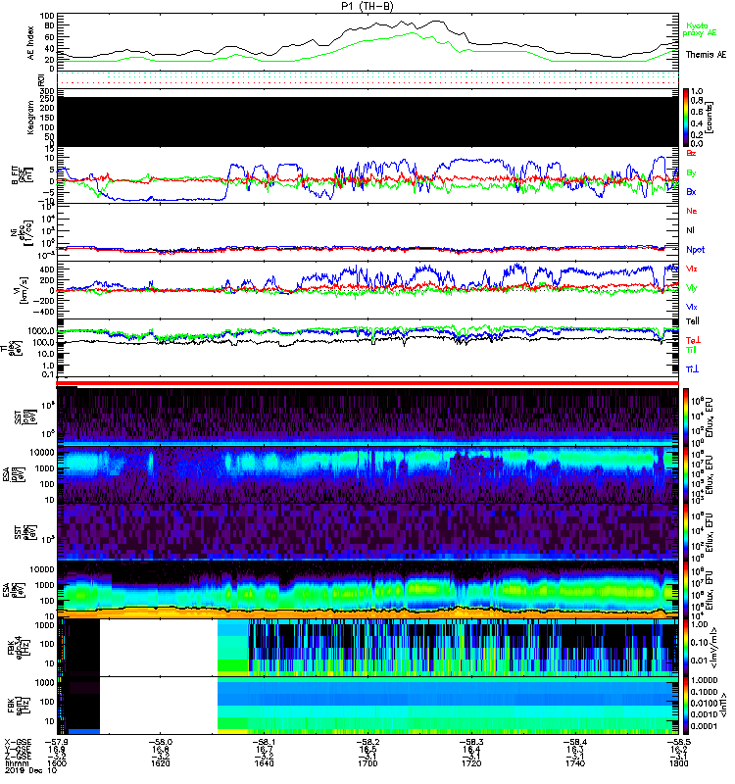Click the green Viy legend label
Viewport: 735px width, 784px height.
click(692, 288)
